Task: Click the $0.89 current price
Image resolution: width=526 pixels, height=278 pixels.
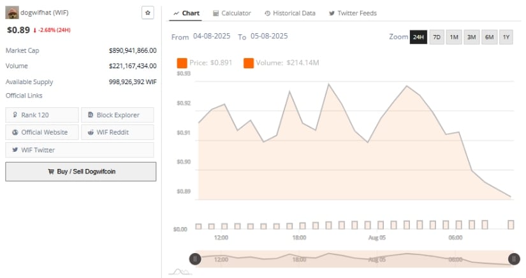Action: pyautogui.click(x=18, y=30)
